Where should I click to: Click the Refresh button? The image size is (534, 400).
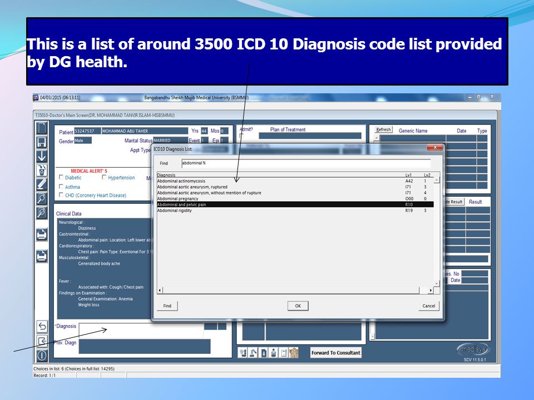point(383,129)
